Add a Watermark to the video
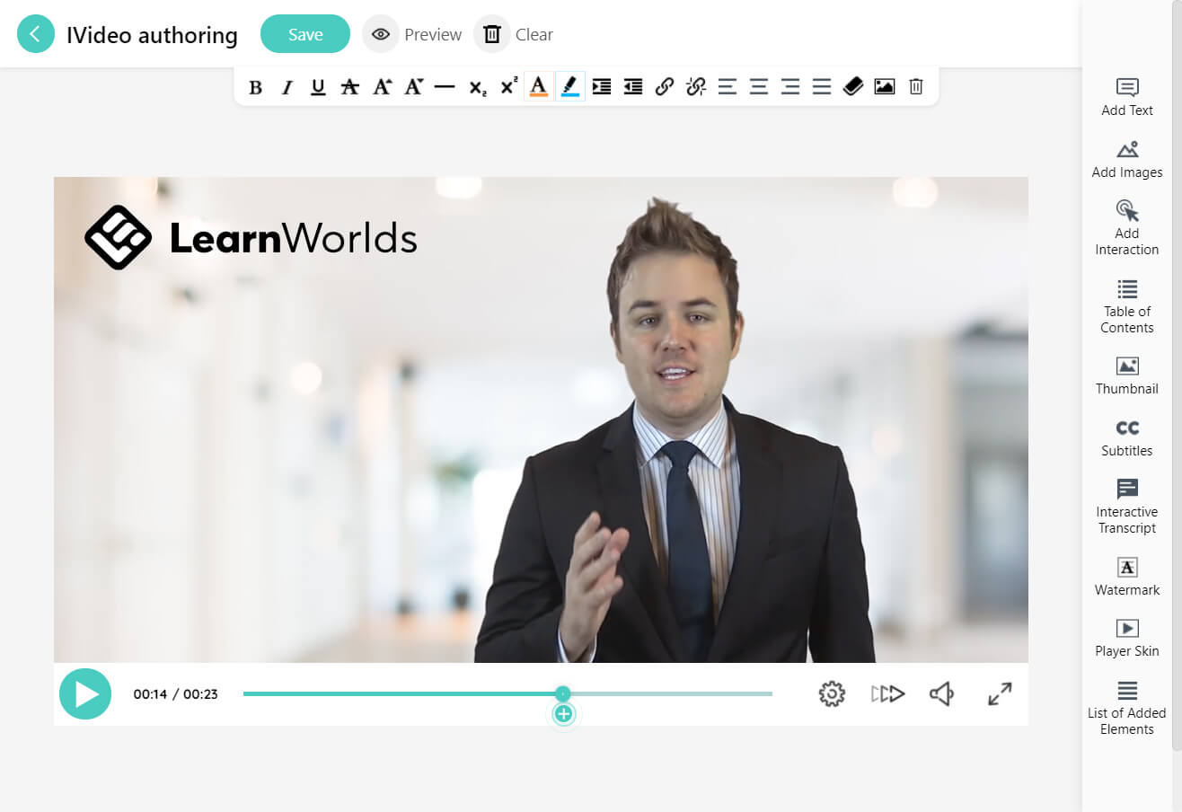 [x=1126, y=577]
